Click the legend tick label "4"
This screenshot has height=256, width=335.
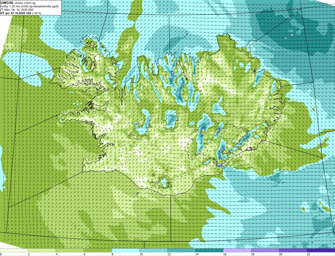tap(57, 254)
